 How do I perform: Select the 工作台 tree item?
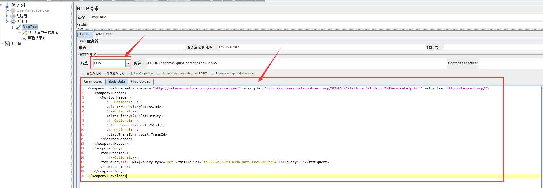[x=16, y=43]
